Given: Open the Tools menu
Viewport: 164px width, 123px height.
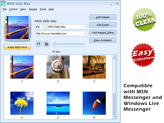Looking at the screenshot, I should [43, 9].
